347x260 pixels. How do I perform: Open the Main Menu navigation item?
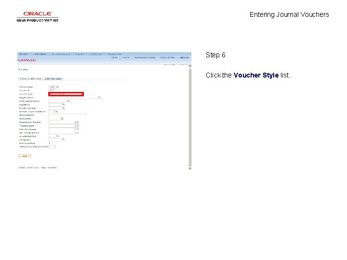click(40, 54)
